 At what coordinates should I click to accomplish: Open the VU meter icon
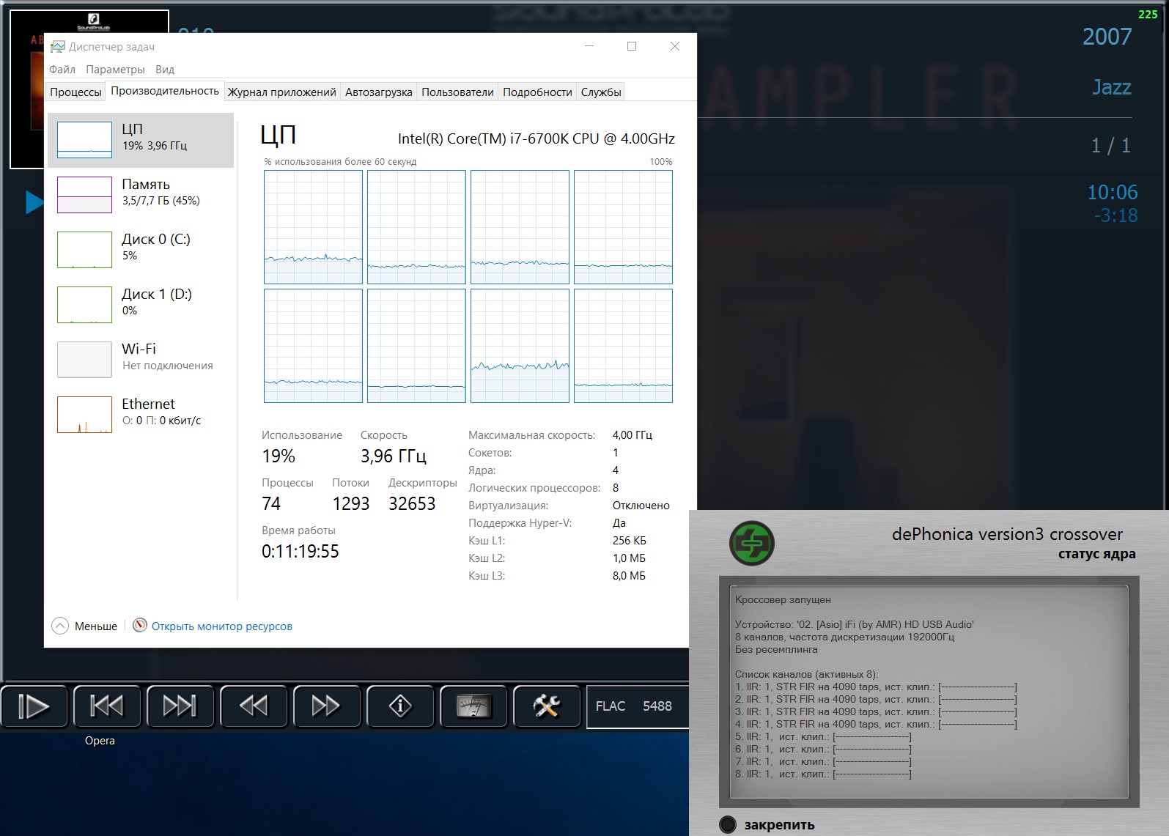coord(473,706)
